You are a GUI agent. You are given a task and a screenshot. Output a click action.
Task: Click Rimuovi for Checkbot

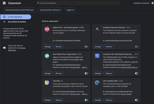point(109,74)
